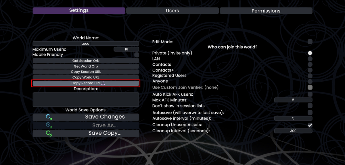Image resolution: width=345 pixels, height=165 pixels.
Task: Click the Maximum Users number field
Action: click(x=126, y=49)
